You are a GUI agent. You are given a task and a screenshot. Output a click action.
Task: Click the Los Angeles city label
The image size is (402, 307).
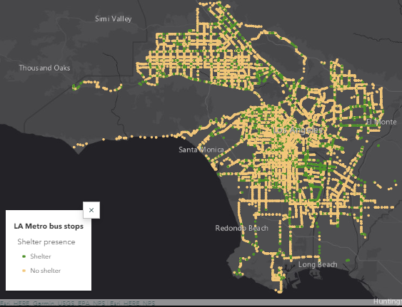tap(298, 130)
